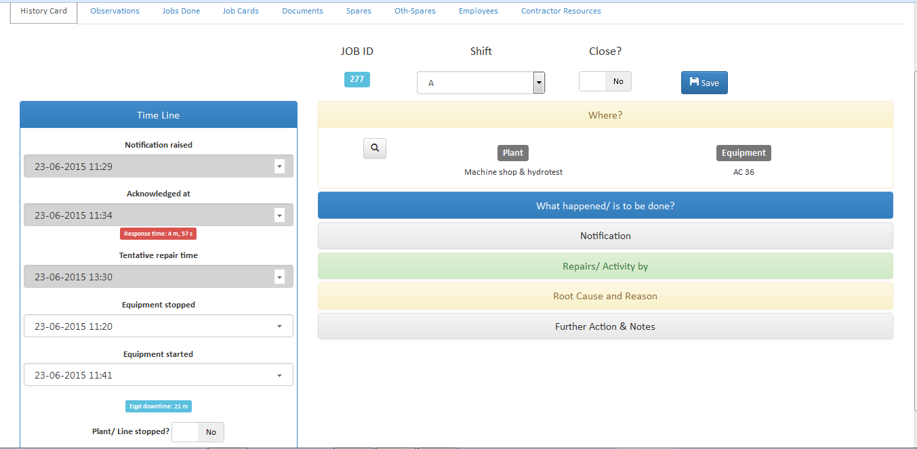Open the Job Cards tab
917x449 pixels.
pos(241,12)
